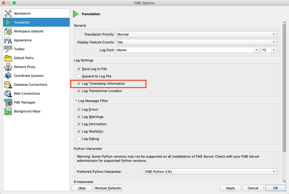This screenshot has width=289, height=194.
Task: Uncheck Save Log to File
Action: pos(79,69)
